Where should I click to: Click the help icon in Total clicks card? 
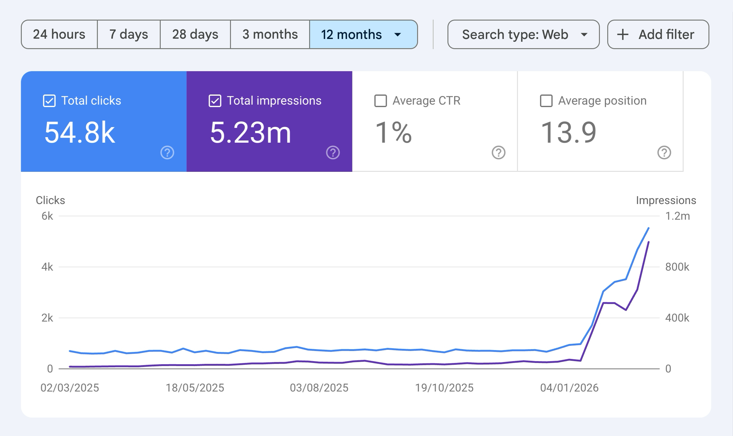pos(167,152)
